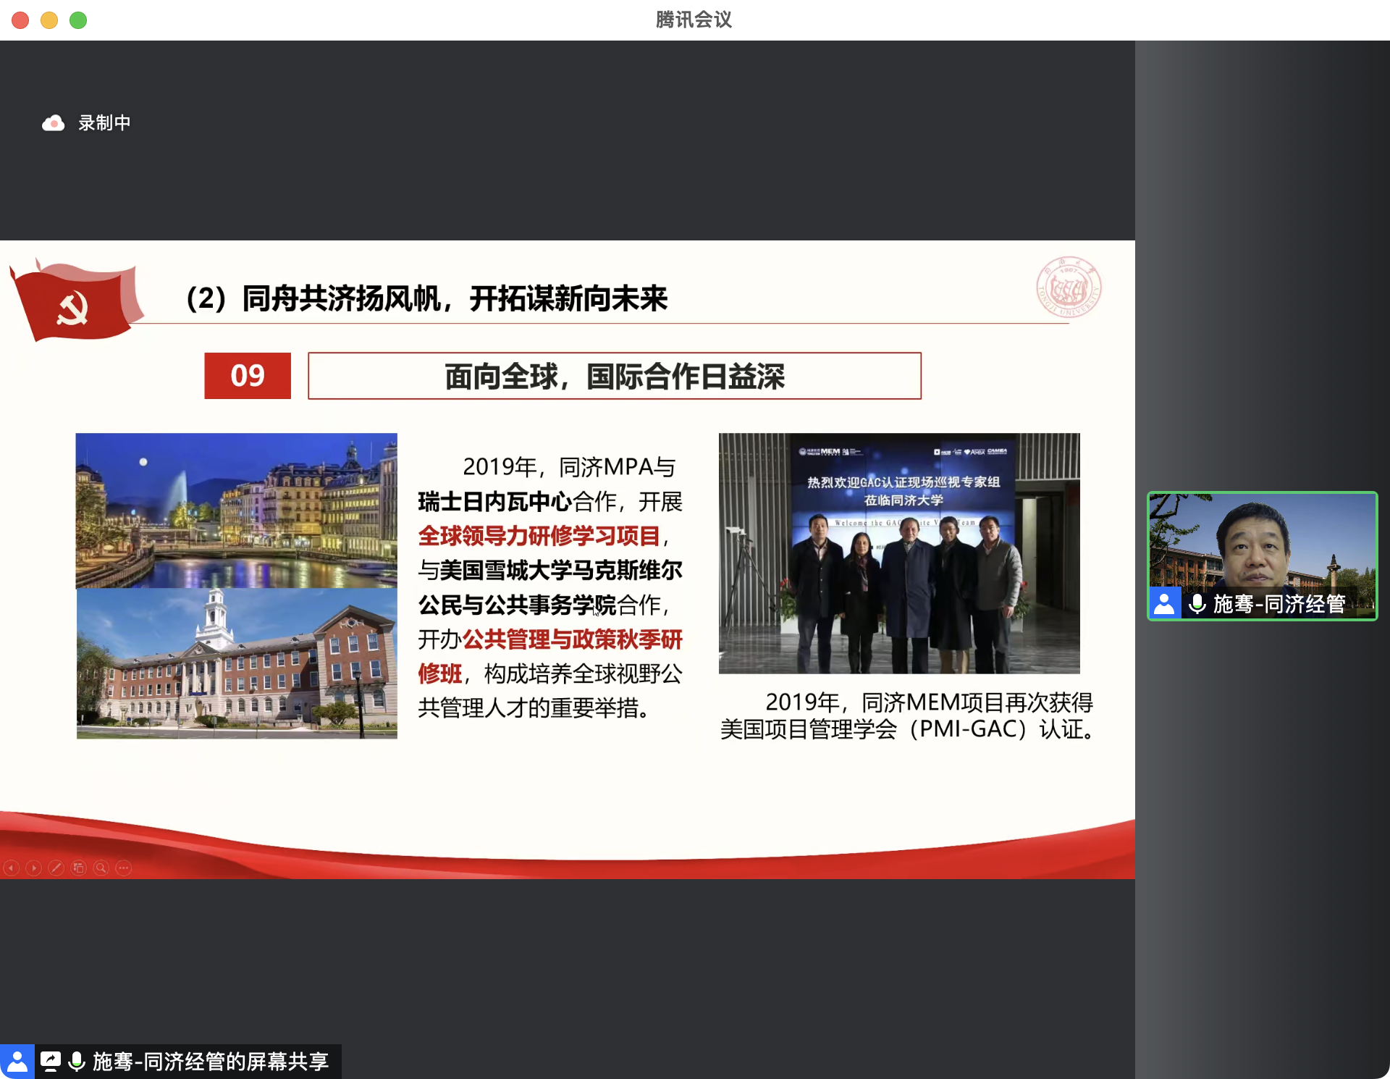Click the screen-share icon in bottom label
The width and height of the screenshot is (1390, 1079).
(x=51, y=1062)
